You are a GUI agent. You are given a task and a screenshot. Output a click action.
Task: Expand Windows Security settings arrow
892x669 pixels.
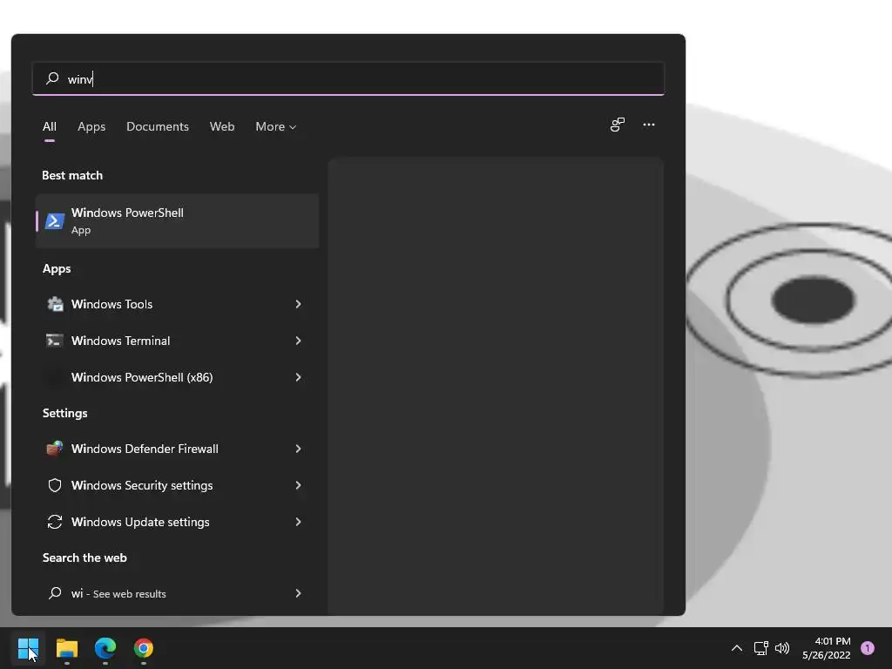pos(298,485)
